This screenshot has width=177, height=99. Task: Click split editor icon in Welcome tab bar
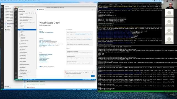[x=92, y=10]
